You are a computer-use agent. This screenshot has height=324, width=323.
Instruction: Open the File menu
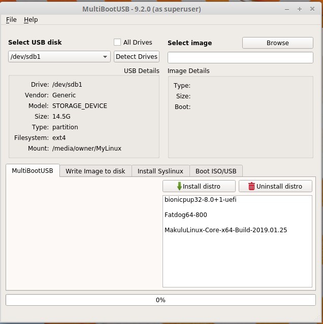tap(11, 20)
